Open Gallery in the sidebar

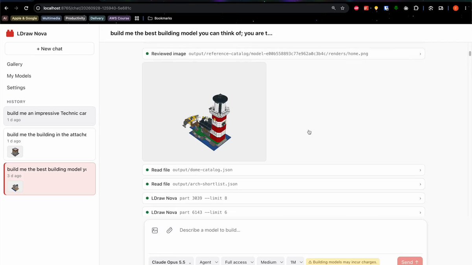15,64
